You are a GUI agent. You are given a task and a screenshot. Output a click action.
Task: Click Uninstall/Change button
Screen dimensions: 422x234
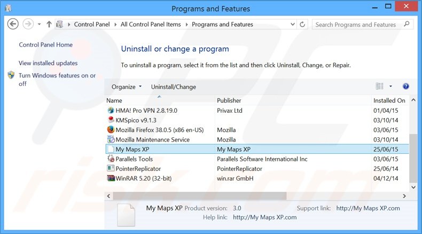click(173, 87)
